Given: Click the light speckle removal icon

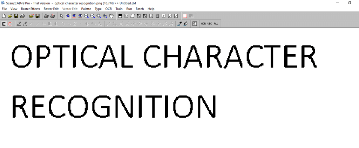Looking at the screenshot, I should tap(151, 16).
